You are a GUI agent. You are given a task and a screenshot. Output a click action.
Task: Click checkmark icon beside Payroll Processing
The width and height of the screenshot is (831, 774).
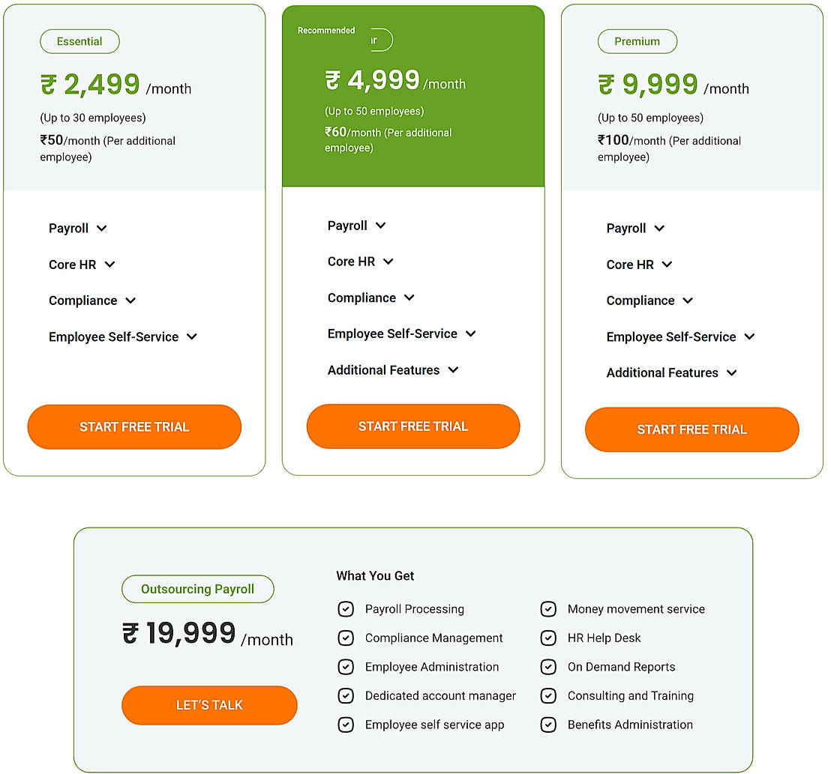tap(346, 609)
